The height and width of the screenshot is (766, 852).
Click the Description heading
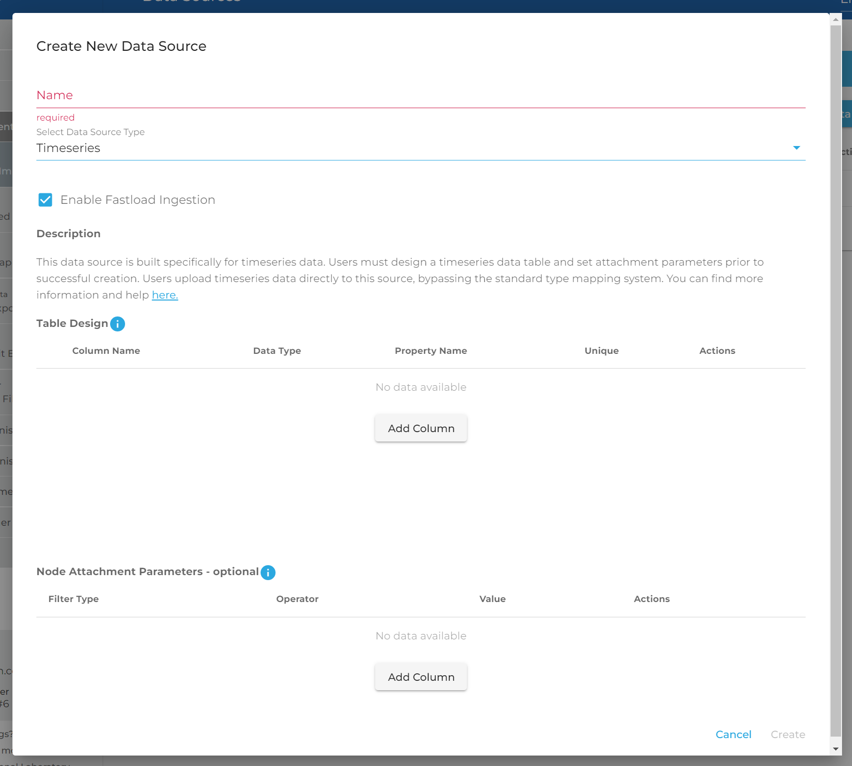[x=69, y=234]
